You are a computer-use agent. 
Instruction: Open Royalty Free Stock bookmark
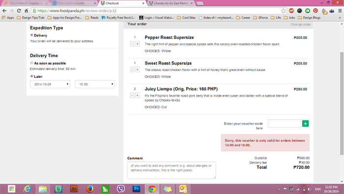point(118,18)
